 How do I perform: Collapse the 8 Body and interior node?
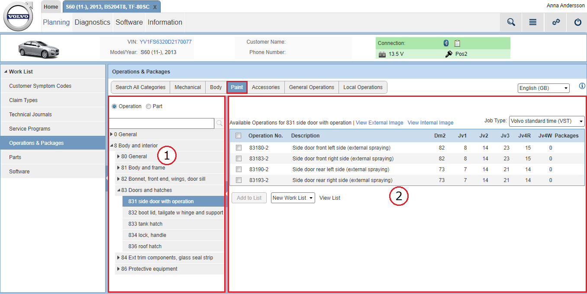coord(111,146)
